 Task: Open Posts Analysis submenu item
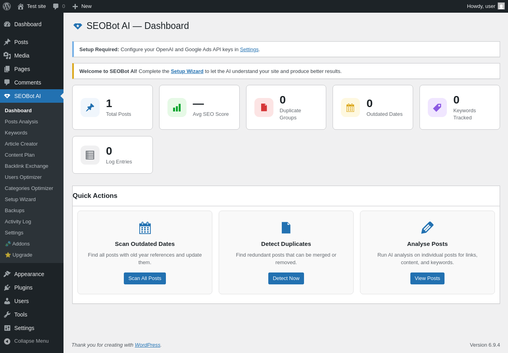[21, 122]
